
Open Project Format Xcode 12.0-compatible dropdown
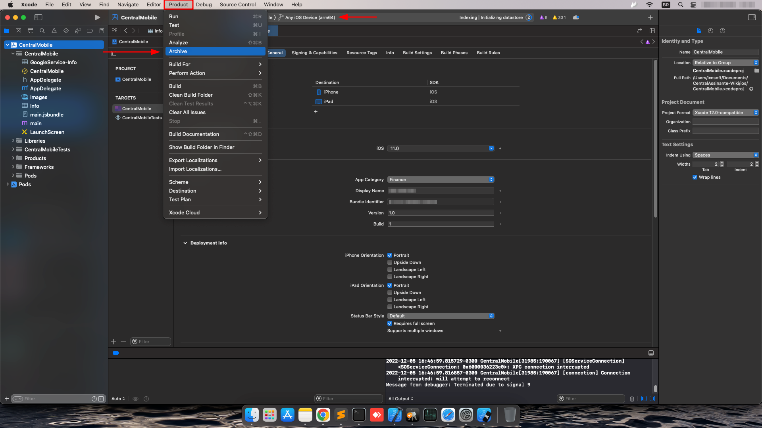tap(725, 113)
